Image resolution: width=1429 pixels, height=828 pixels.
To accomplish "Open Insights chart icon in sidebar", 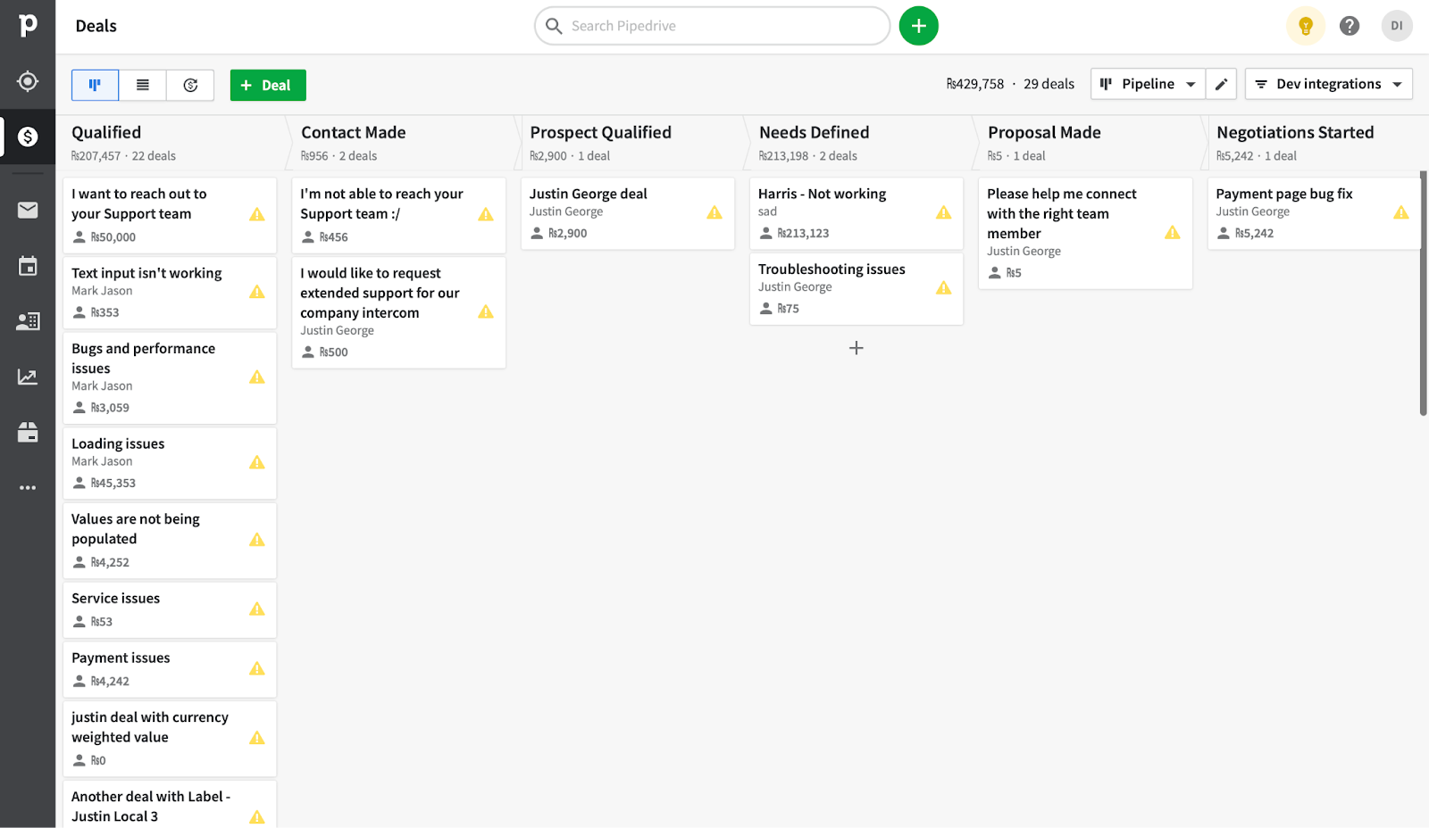I will click(28, 377).
